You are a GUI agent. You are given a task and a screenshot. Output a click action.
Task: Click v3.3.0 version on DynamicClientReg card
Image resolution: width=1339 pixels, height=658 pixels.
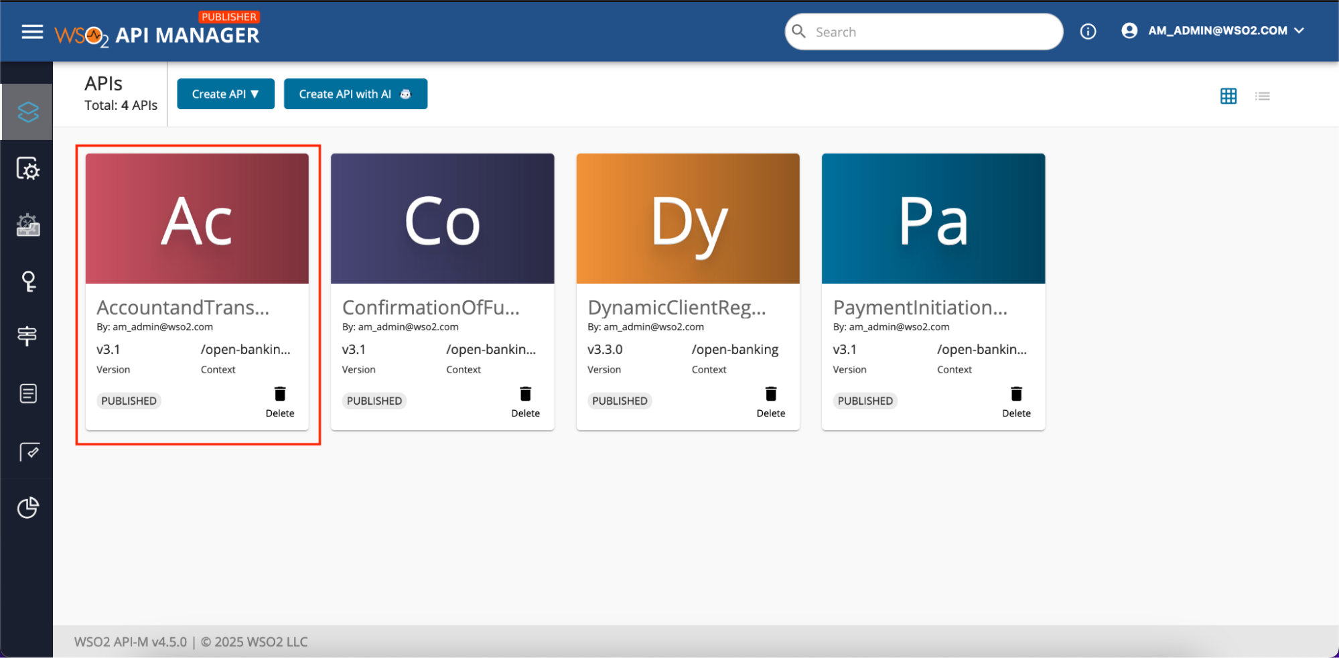point(605,349)
